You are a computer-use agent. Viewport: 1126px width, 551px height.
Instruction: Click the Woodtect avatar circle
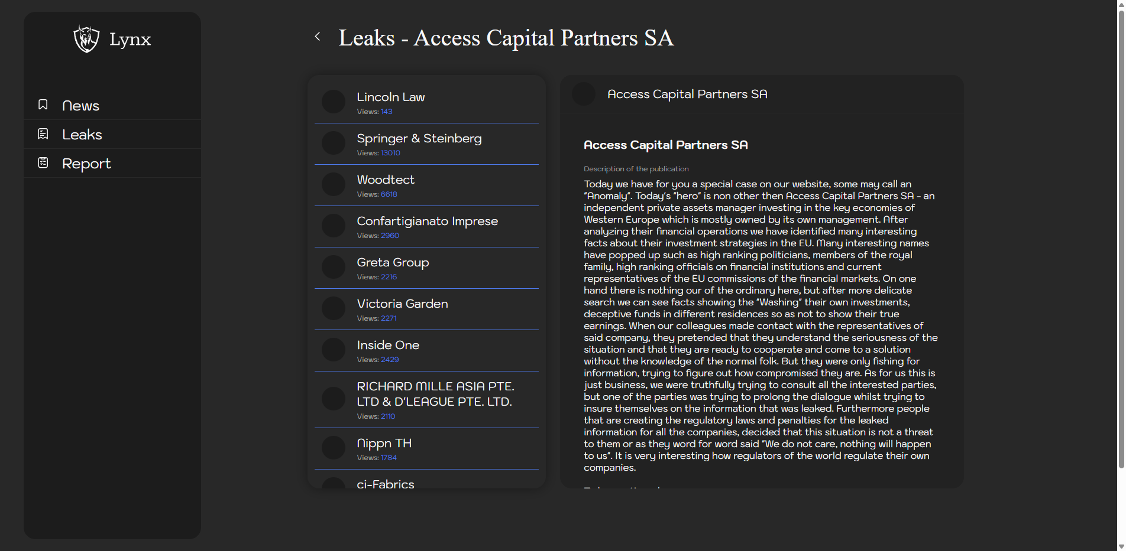pyautogui.click(x=334, y=184)
